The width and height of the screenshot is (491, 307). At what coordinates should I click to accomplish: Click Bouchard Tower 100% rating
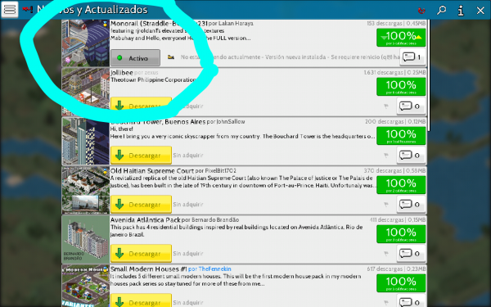tap(401, 135)
